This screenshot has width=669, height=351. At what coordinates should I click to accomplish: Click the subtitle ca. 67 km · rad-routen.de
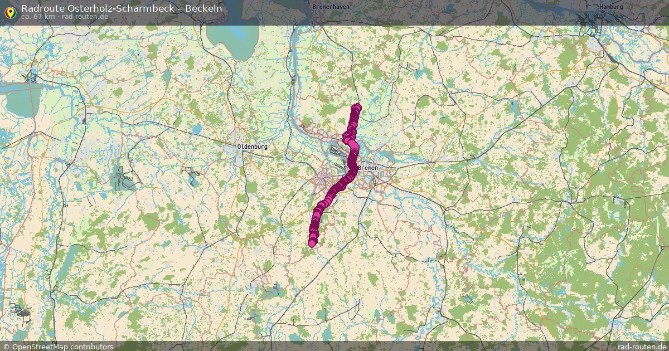tap(64, 17)
